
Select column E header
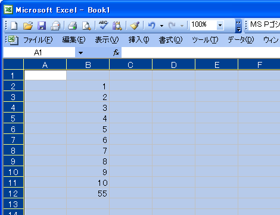point(217,64)
